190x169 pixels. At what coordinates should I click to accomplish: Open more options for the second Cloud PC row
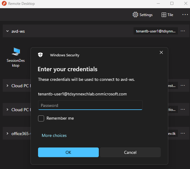click(x=183, y=109)
